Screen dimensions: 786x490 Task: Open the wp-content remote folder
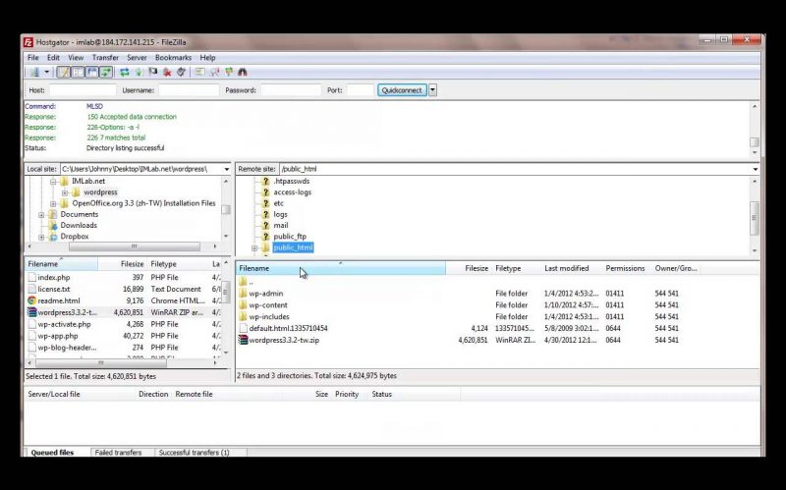coord(266,304)
